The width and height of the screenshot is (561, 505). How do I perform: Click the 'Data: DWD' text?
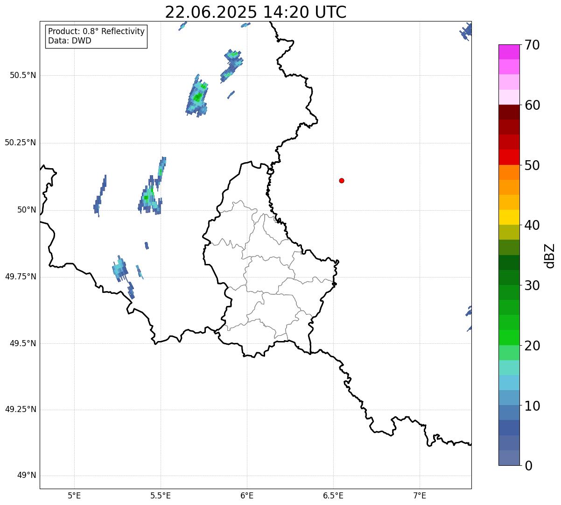click(x=70, y=41)
